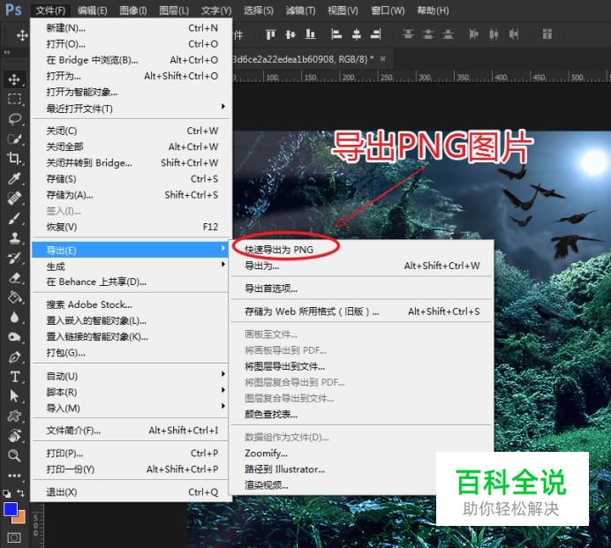Expand the 导出(E) submenu
The width and height of the screenshot is (611, 548).
coord(132,250)
